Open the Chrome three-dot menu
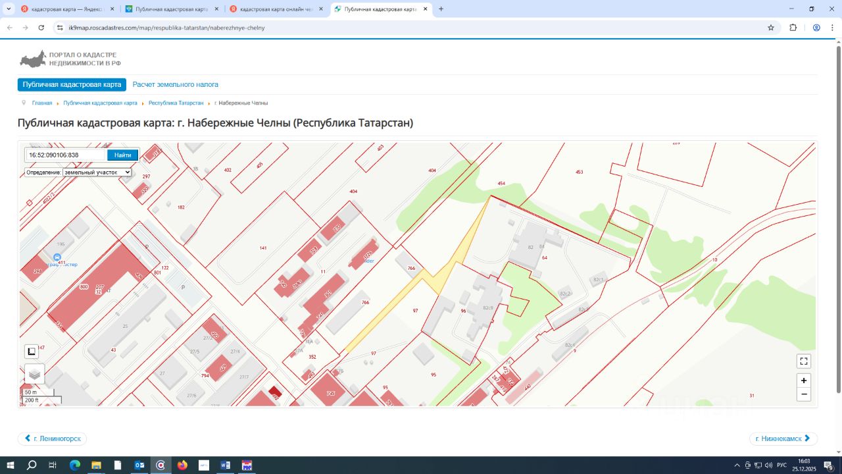 pyautogui.click(x=831, y=28)
